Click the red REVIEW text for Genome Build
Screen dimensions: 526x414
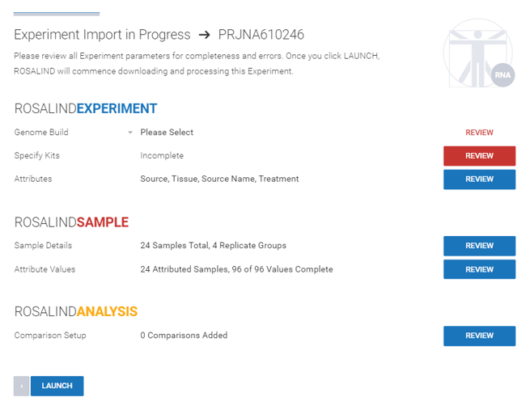pos(479,133)
